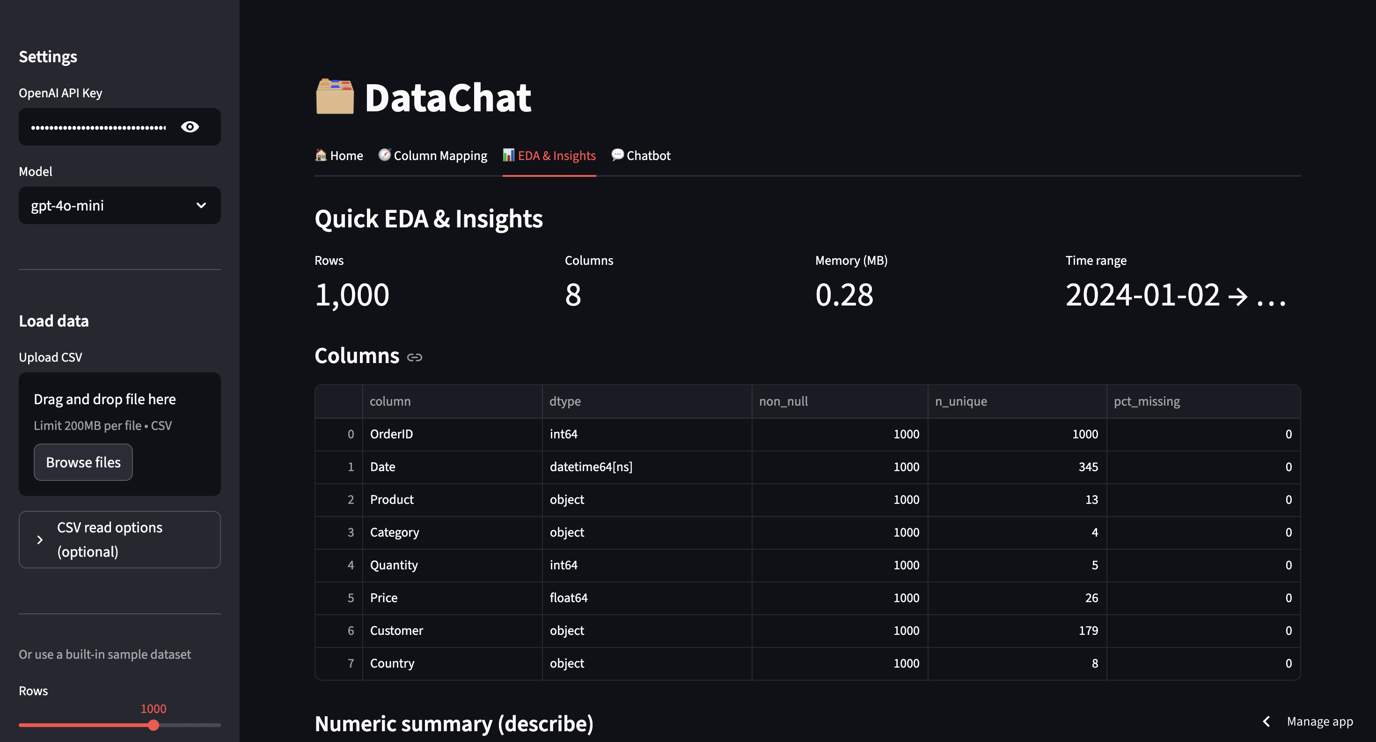The height and width of the screenshot is (742, 1376).
Task: Click the OpenAI API Key input field
Action: click(x=99, y=127)
